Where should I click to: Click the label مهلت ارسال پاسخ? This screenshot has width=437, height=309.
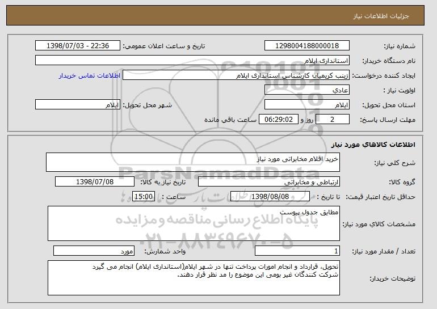click(x=388, y=120)
